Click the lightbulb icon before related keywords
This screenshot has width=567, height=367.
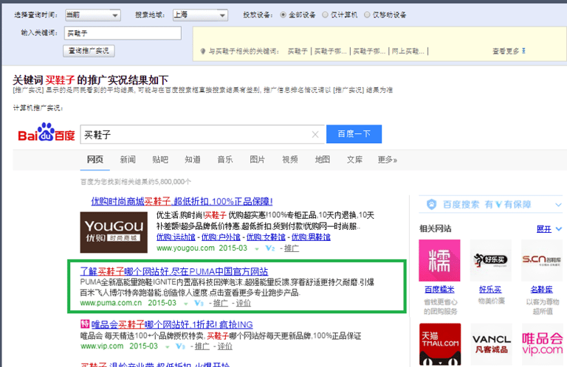click(203, 52)
